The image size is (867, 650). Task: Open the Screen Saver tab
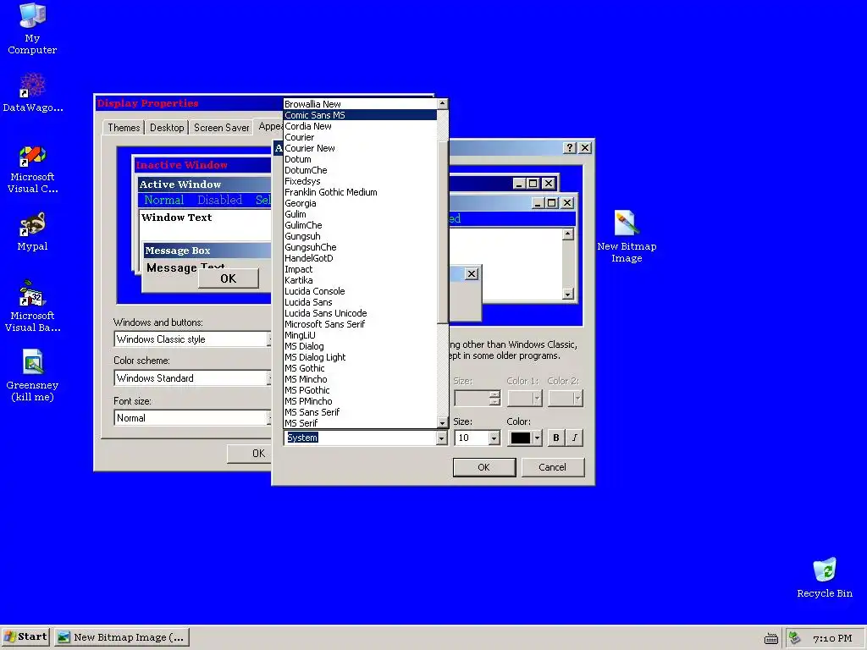click(221, 128)
